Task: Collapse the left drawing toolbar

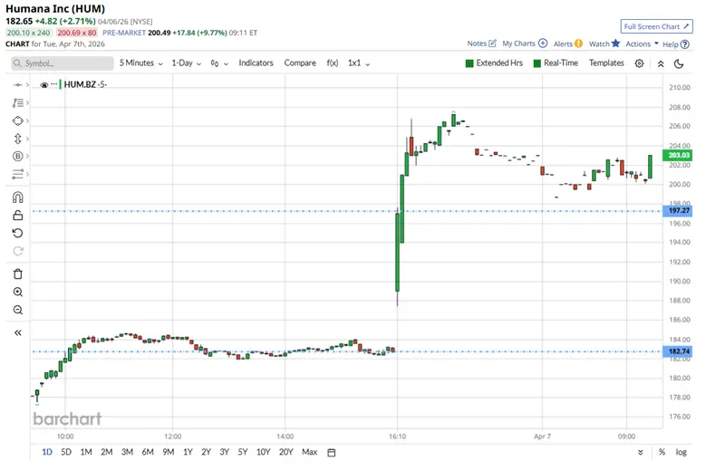Action: click(x=17, y=333)
